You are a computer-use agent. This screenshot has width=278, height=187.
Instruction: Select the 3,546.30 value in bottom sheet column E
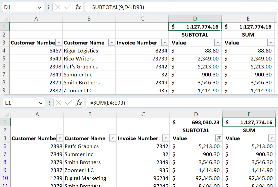tap(249, 162)
